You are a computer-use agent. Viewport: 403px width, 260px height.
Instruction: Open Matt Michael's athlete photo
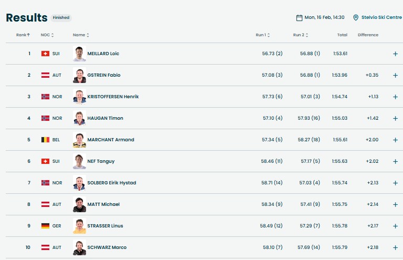tap(79, 204)
